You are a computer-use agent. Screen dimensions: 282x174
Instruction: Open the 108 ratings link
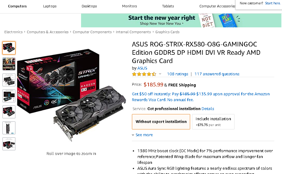click(x=178, y=74)
